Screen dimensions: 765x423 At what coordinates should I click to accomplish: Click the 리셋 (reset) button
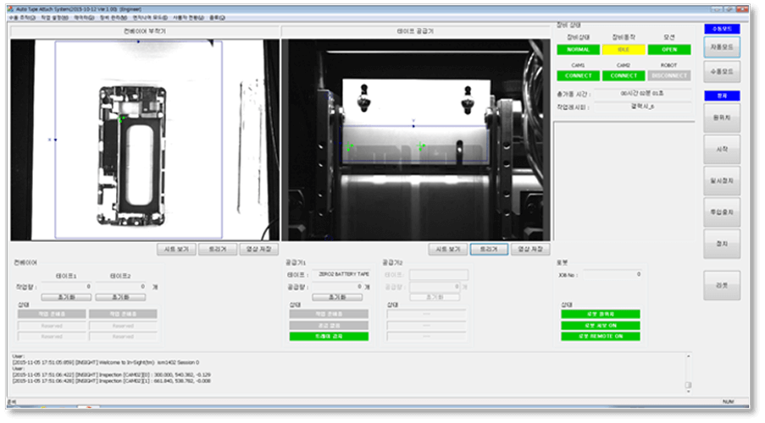click(x=722, y=285)
